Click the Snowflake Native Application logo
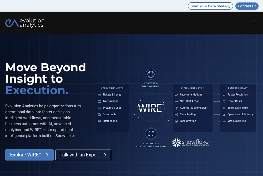 (190, 143)
